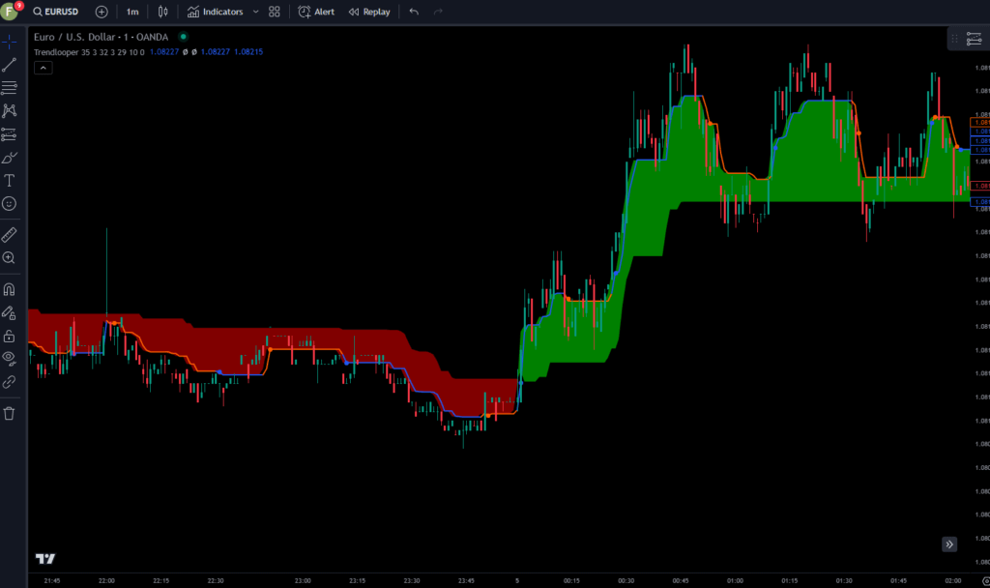The image size is (990, 588).
Task: Toggle stay-in-drawing-mode pencil lock
Action: click(x=9, y=312)
